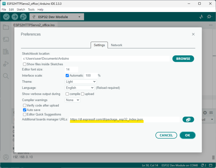
Task: Open the additional URLs editor window icon
Action: 188,119
